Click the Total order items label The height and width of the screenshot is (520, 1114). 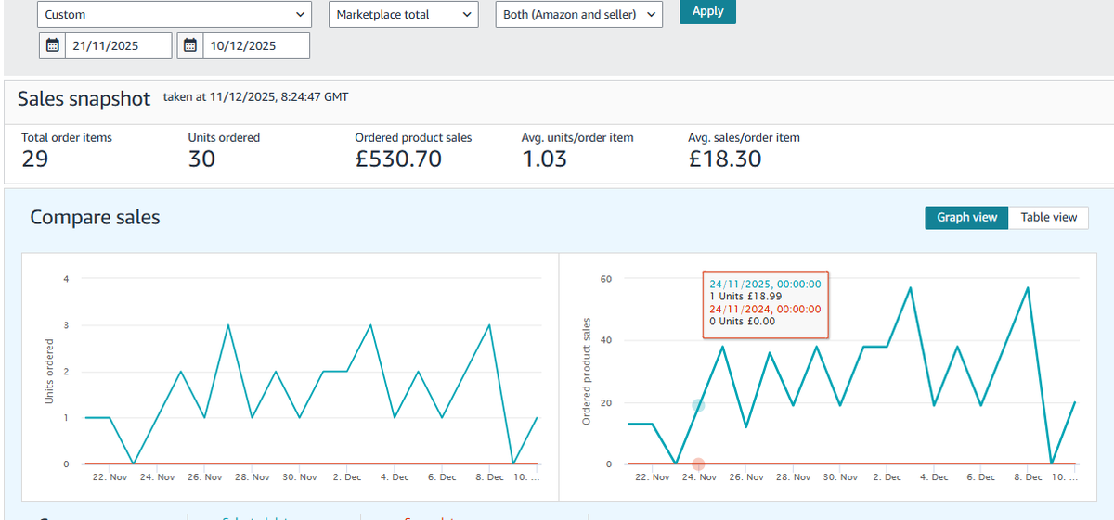click(x=67, y=137)
